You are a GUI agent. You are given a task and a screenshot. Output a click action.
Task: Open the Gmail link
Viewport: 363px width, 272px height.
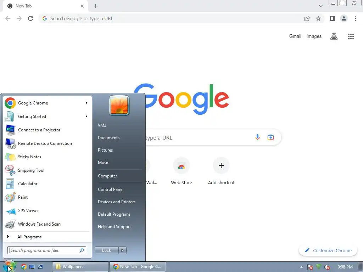[295, 36]
